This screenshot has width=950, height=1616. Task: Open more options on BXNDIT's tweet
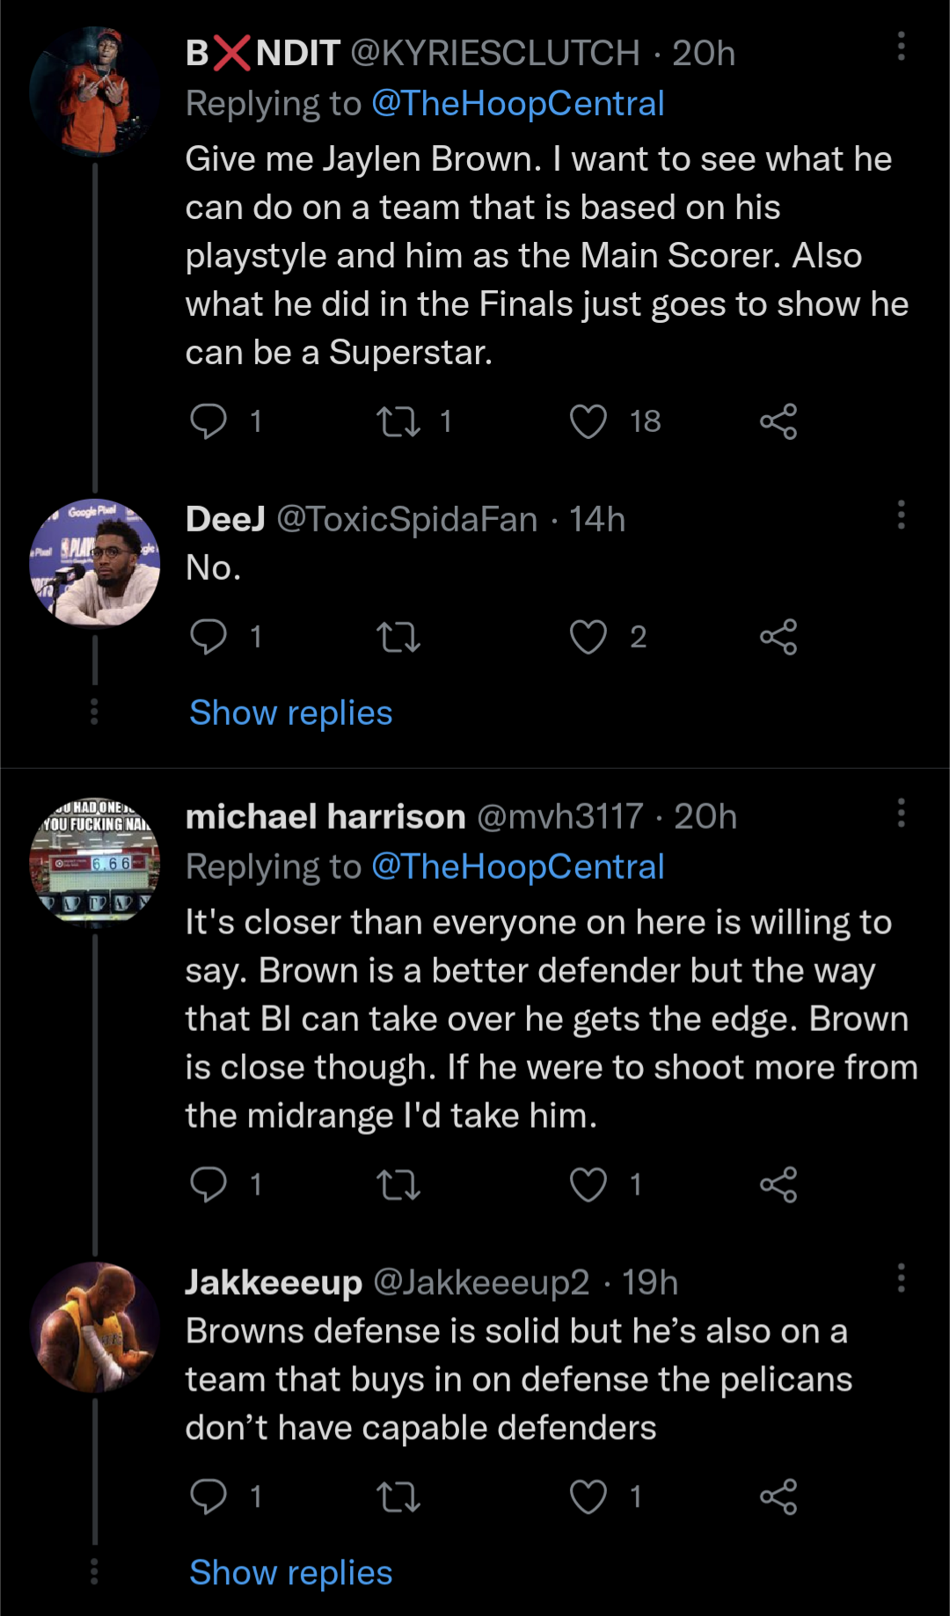click(x=901, y=47)
